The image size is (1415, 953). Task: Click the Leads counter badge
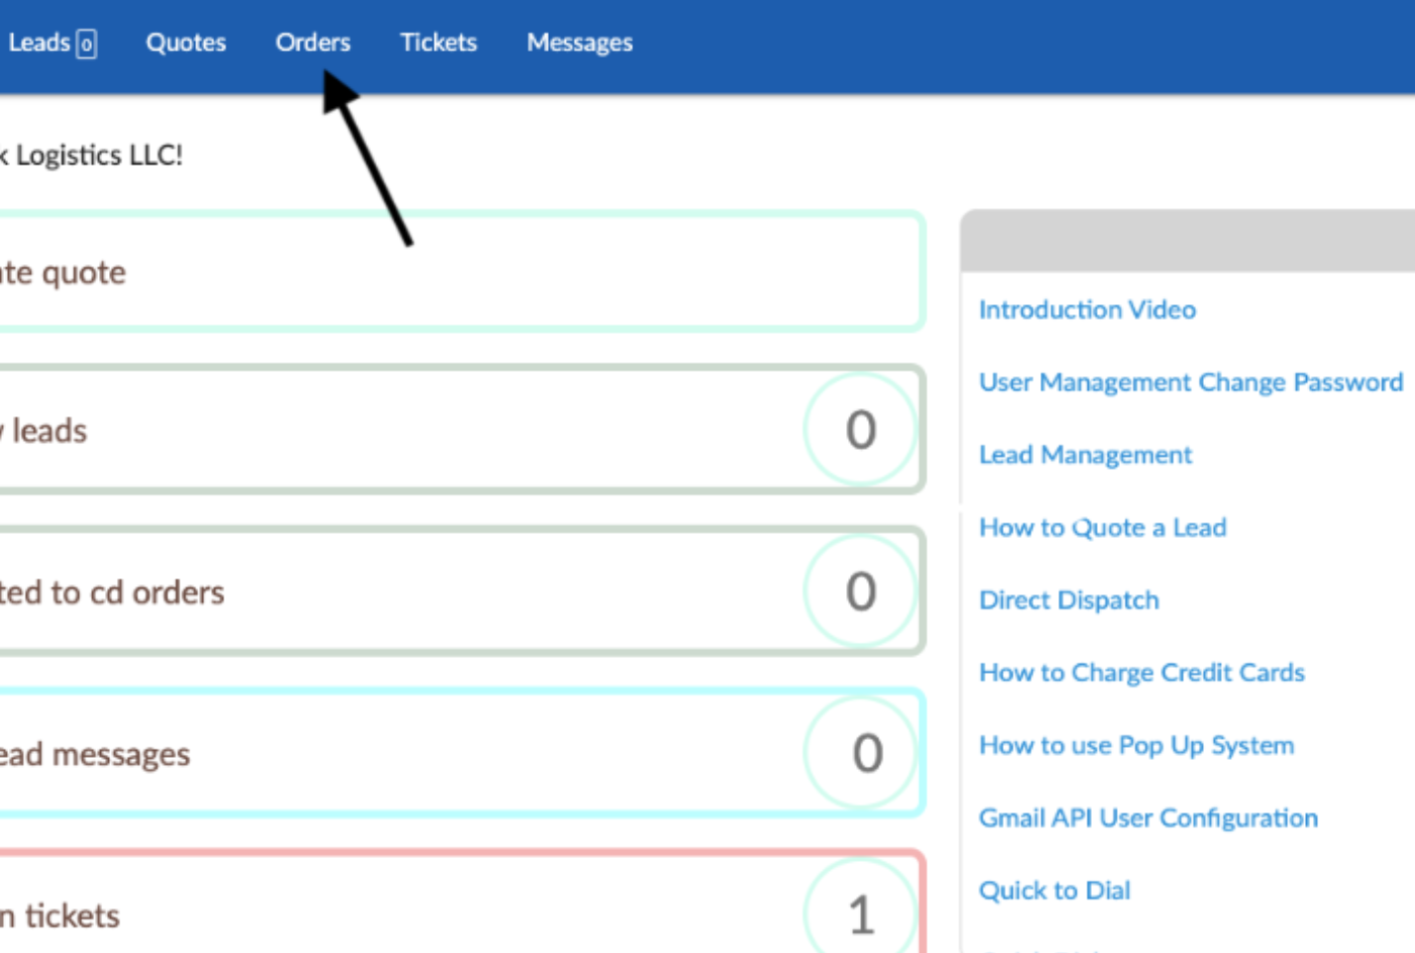click(87, 44)
